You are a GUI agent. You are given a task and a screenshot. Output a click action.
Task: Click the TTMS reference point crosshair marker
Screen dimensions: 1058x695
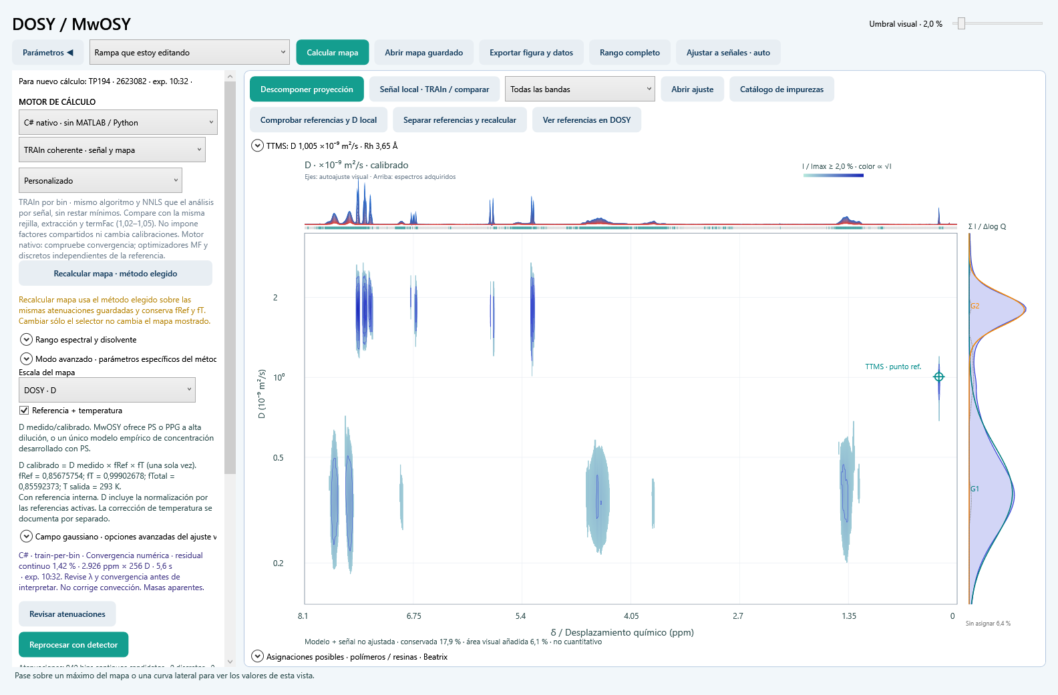click(938, 377)
